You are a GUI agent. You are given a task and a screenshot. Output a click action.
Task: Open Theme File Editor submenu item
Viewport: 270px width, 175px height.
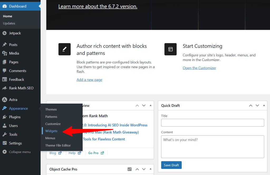tap(58, 145)
